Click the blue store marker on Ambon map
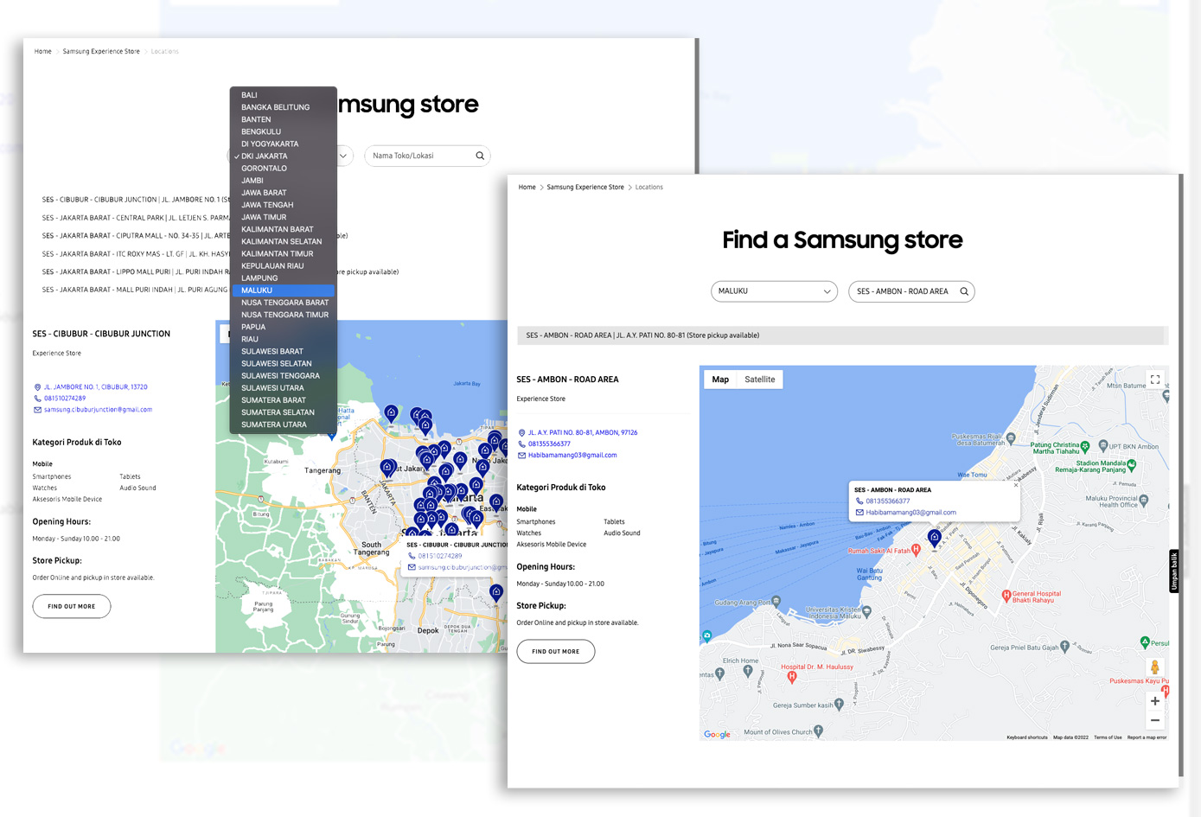Viewport: 1201px width, 817px height. (x=934, y=537)
